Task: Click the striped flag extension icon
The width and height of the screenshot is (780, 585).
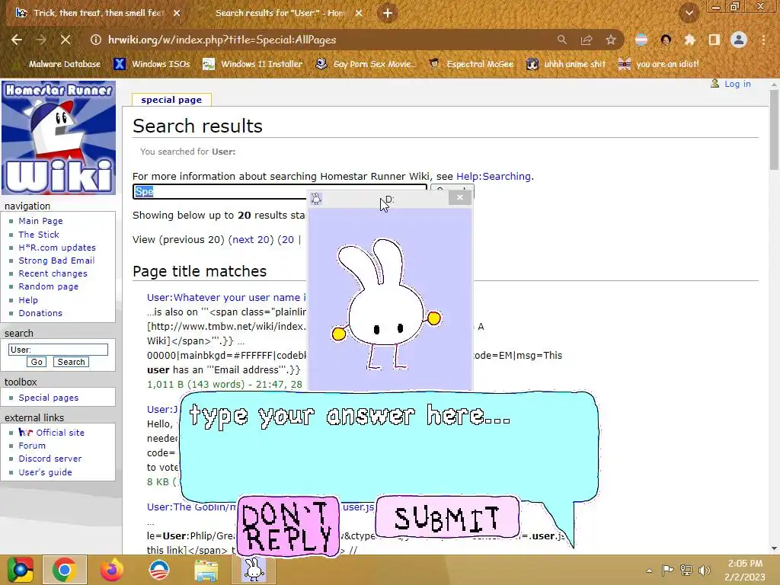Action: [641, 40]
